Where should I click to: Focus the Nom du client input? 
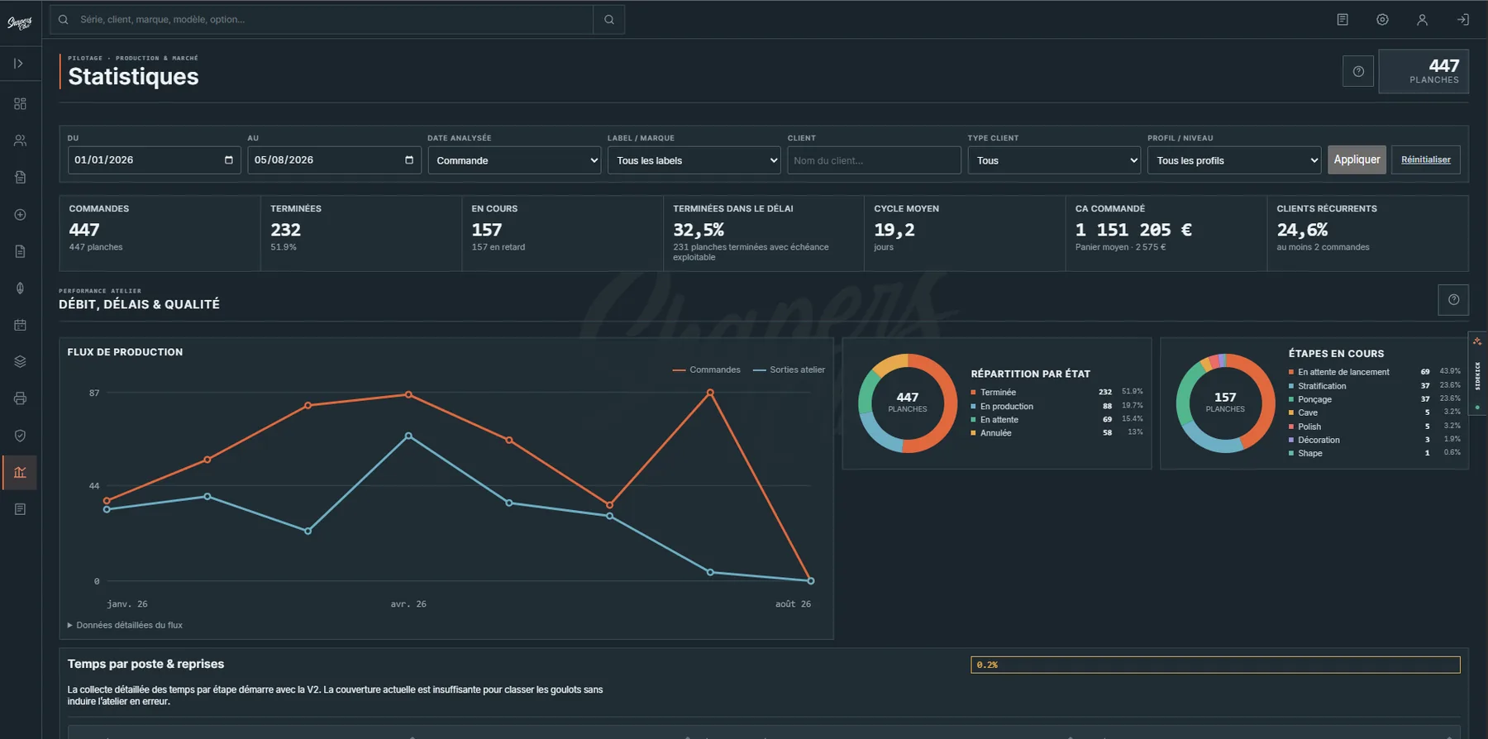(x=874, y=160)
